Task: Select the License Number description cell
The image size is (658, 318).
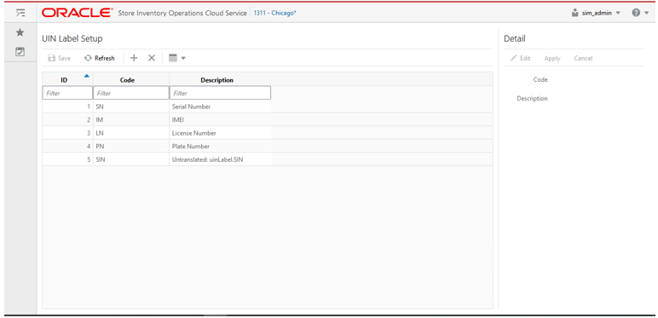Action: (220, 133)
